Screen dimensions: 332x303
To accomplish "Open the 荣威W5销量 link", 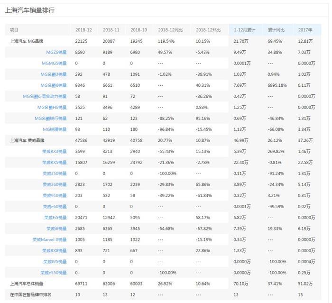I will click(55, 261).
